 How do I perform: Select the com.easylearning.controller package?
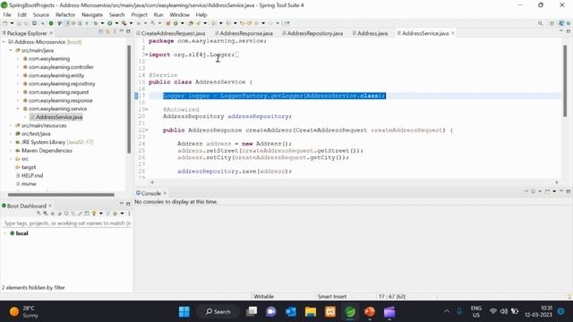(x=61, y=67)
